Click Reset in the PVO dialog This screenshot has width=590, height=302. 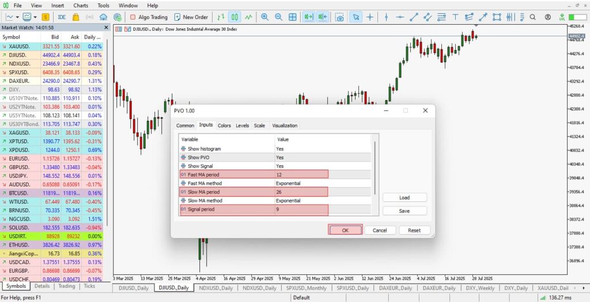point(414,230)
